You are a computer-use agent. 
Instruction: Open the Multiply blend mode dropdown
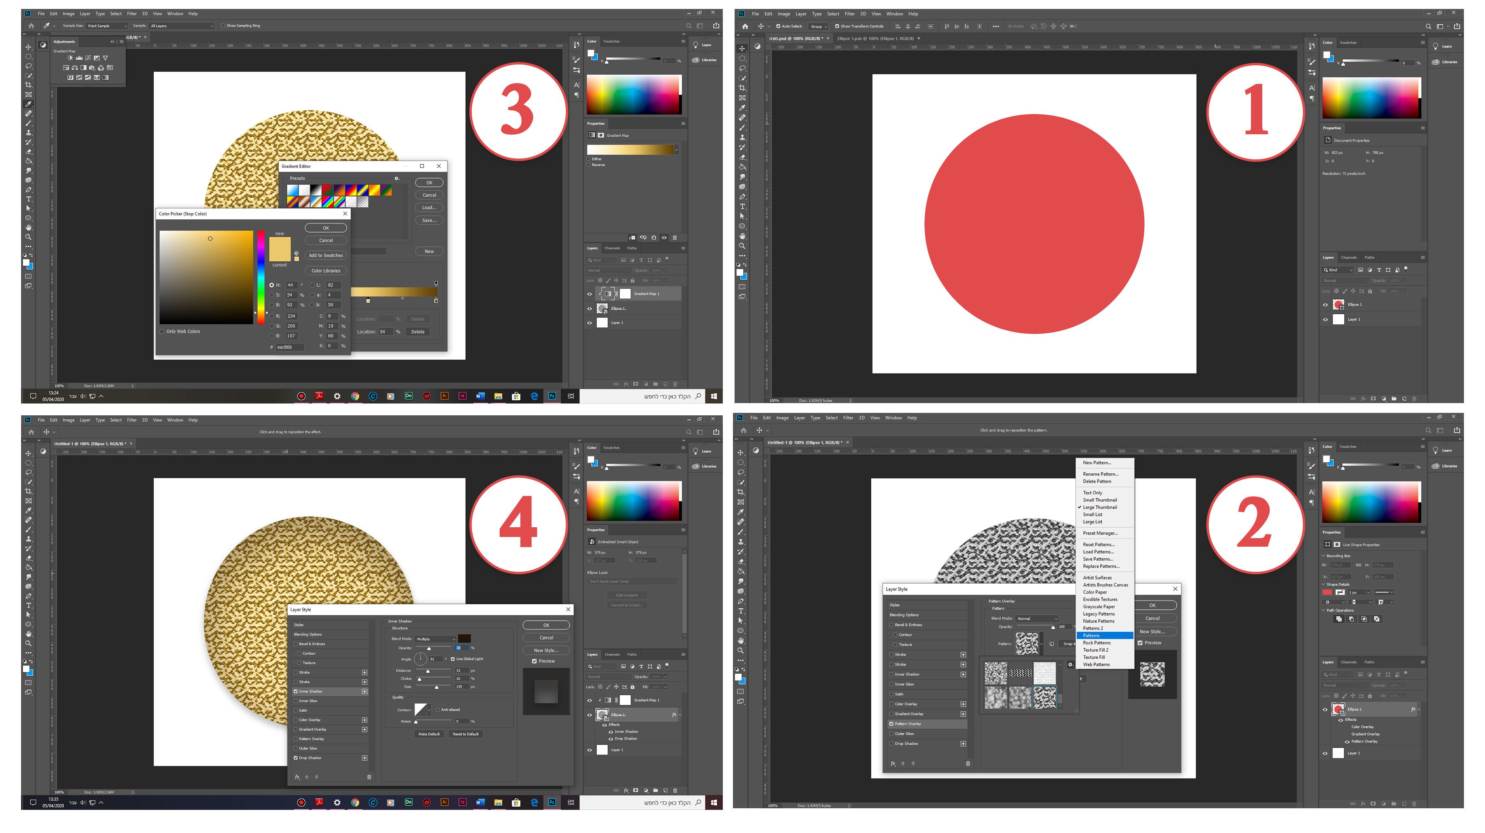pos(436,639)
